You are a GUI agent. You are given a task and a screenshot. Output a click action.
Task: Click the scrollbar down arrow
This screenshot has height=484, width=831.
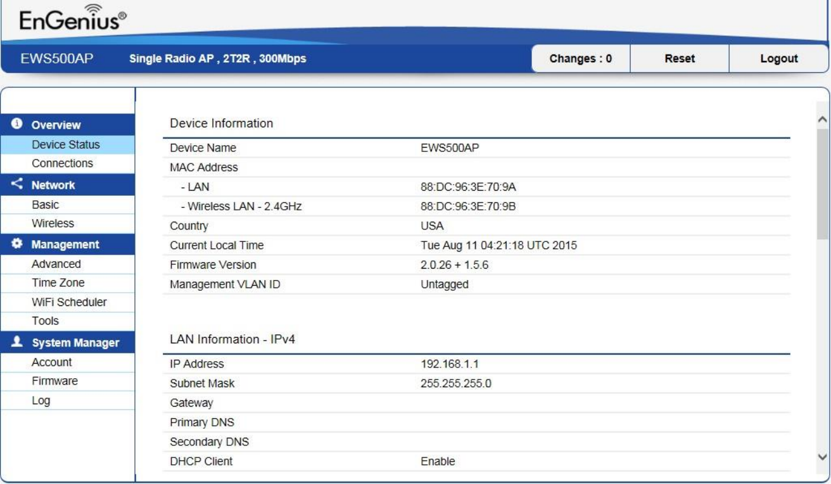point(823,457)
